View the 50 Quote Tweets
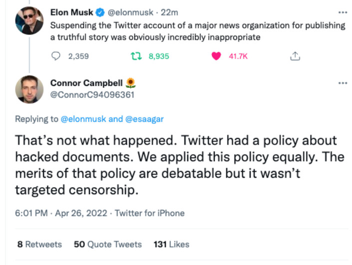This screenshot has height=265, width=352. click(107, 244)
